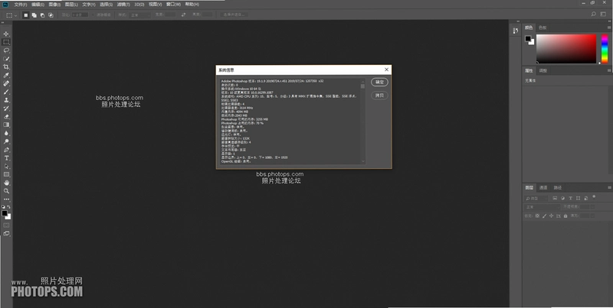Open the style dropdown in options bar
613x308 pixels.
pyautogui.click(x=140, y=15)
